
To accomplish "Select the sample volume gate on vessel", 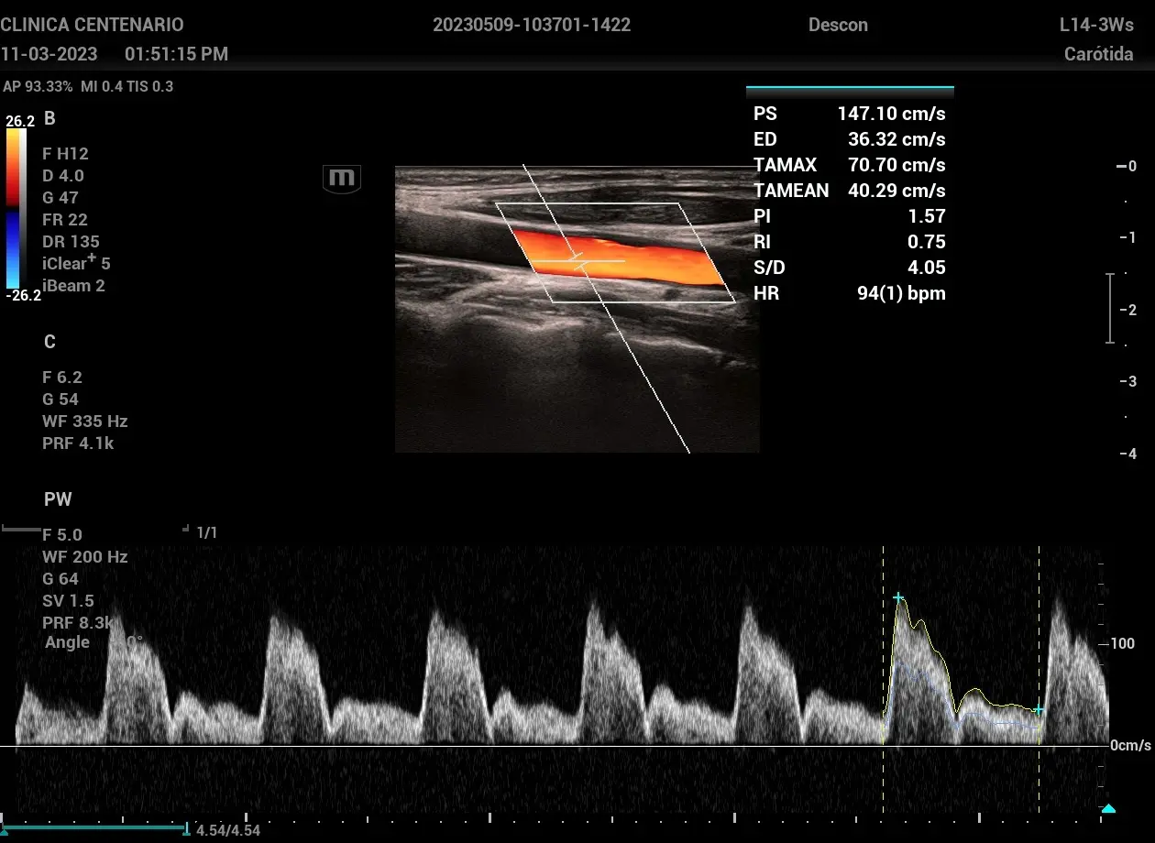I will click(577, 261).
